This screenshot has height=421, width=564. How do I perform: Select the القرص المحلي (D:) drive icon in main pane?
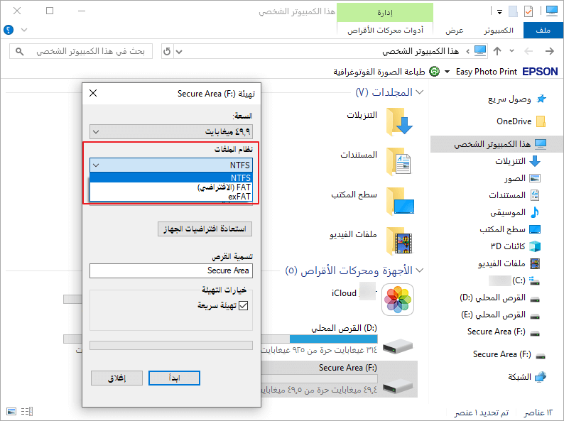(x=398, y=347)
